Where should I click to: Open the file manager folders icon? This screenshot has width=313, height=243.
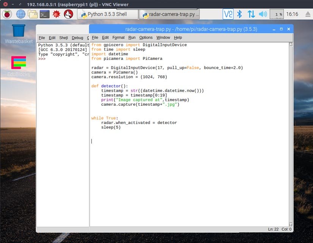[33, 14]
